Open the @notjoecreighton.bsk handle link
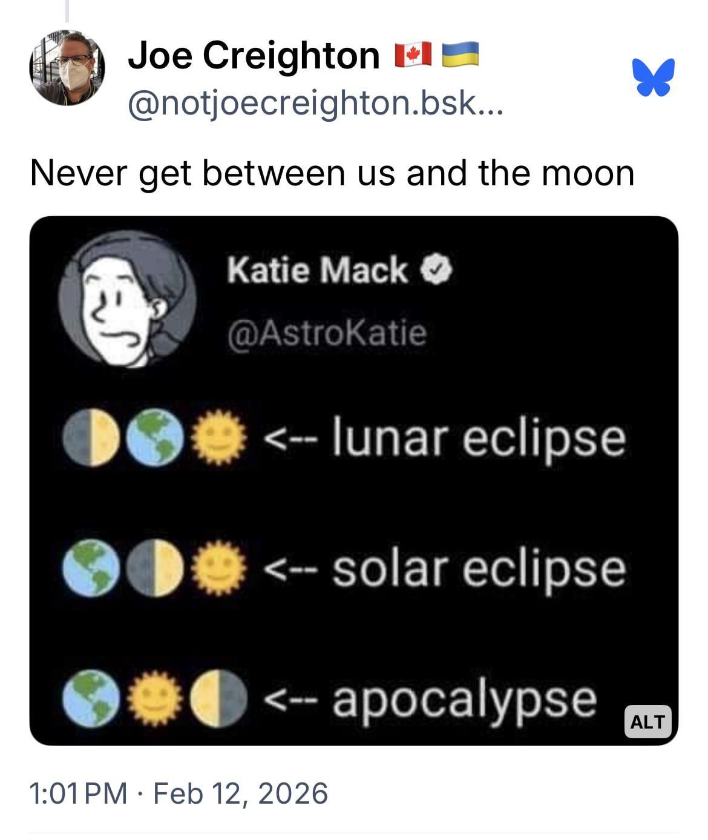This screenshot has height=840, width=708. (x=315, y=103)
